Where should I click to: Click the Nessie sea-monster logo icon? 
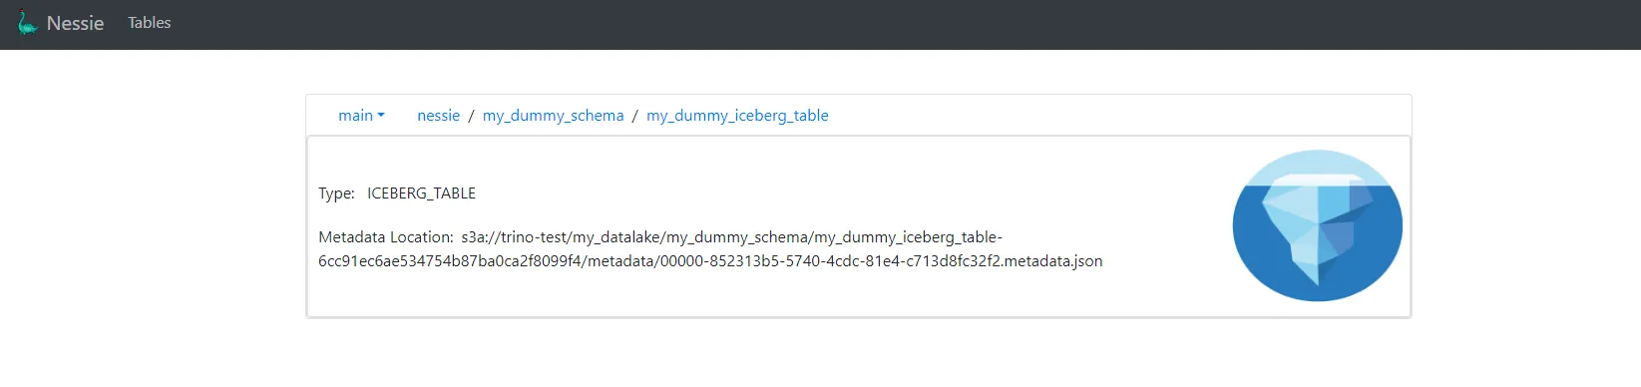click(27, 22)
